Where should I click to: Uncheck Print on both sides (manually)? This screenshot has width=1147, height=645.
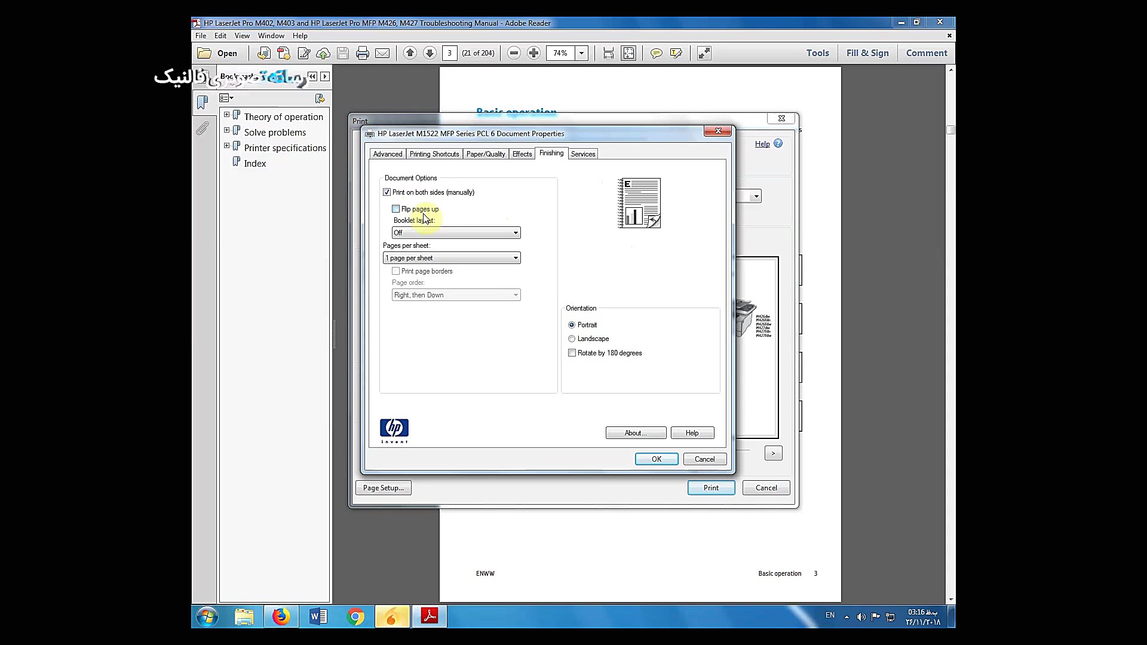(387, 192)
